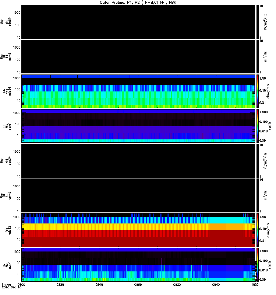The width and height of the screenshot is (276, 295).
Task: Click the <|nT|> unit label of thb fbk scm1
Action: 270,126
